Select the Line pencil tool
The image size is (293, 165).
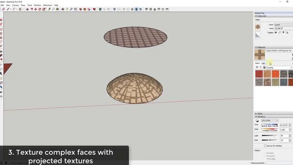pyautogui.click(x=8, y=9)
